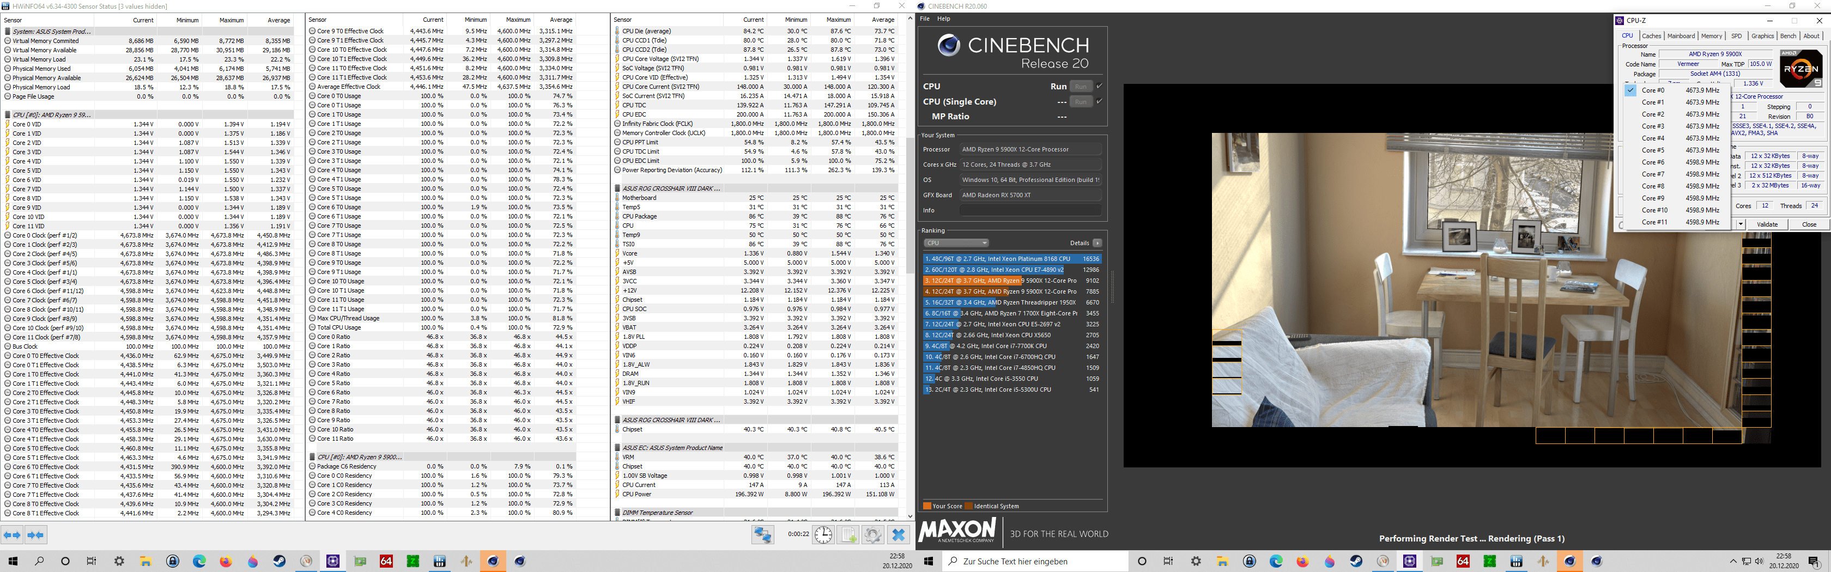Open HWiNFO sensor settings with the gear icon

coord(873,534)
